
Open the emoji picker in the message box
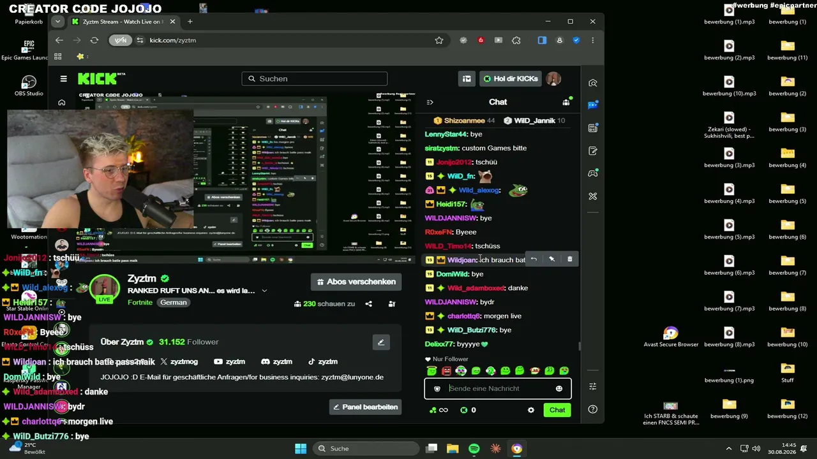(559, 388)
